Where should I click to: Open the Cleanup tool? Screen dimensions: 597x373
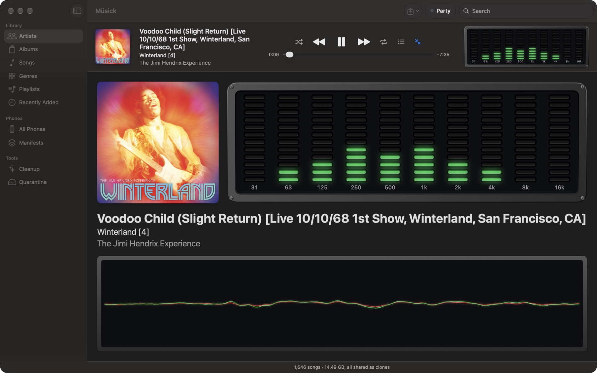43,169
